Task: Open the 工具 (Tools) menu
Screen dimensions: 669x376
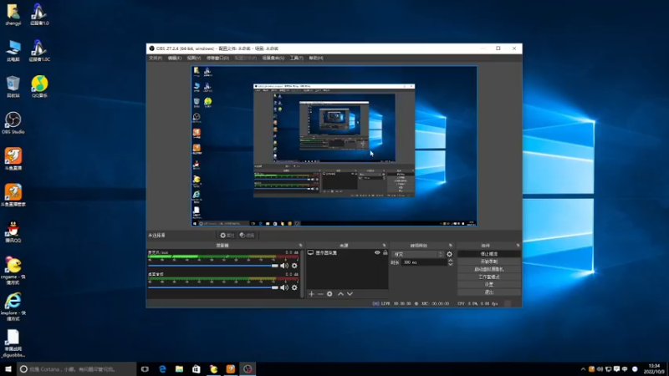Action: click(x=297, y=58)
